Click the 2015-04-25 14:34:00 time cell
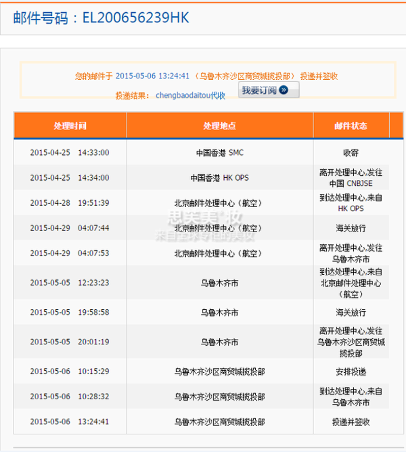406x452 pixels. coord(70,178)
